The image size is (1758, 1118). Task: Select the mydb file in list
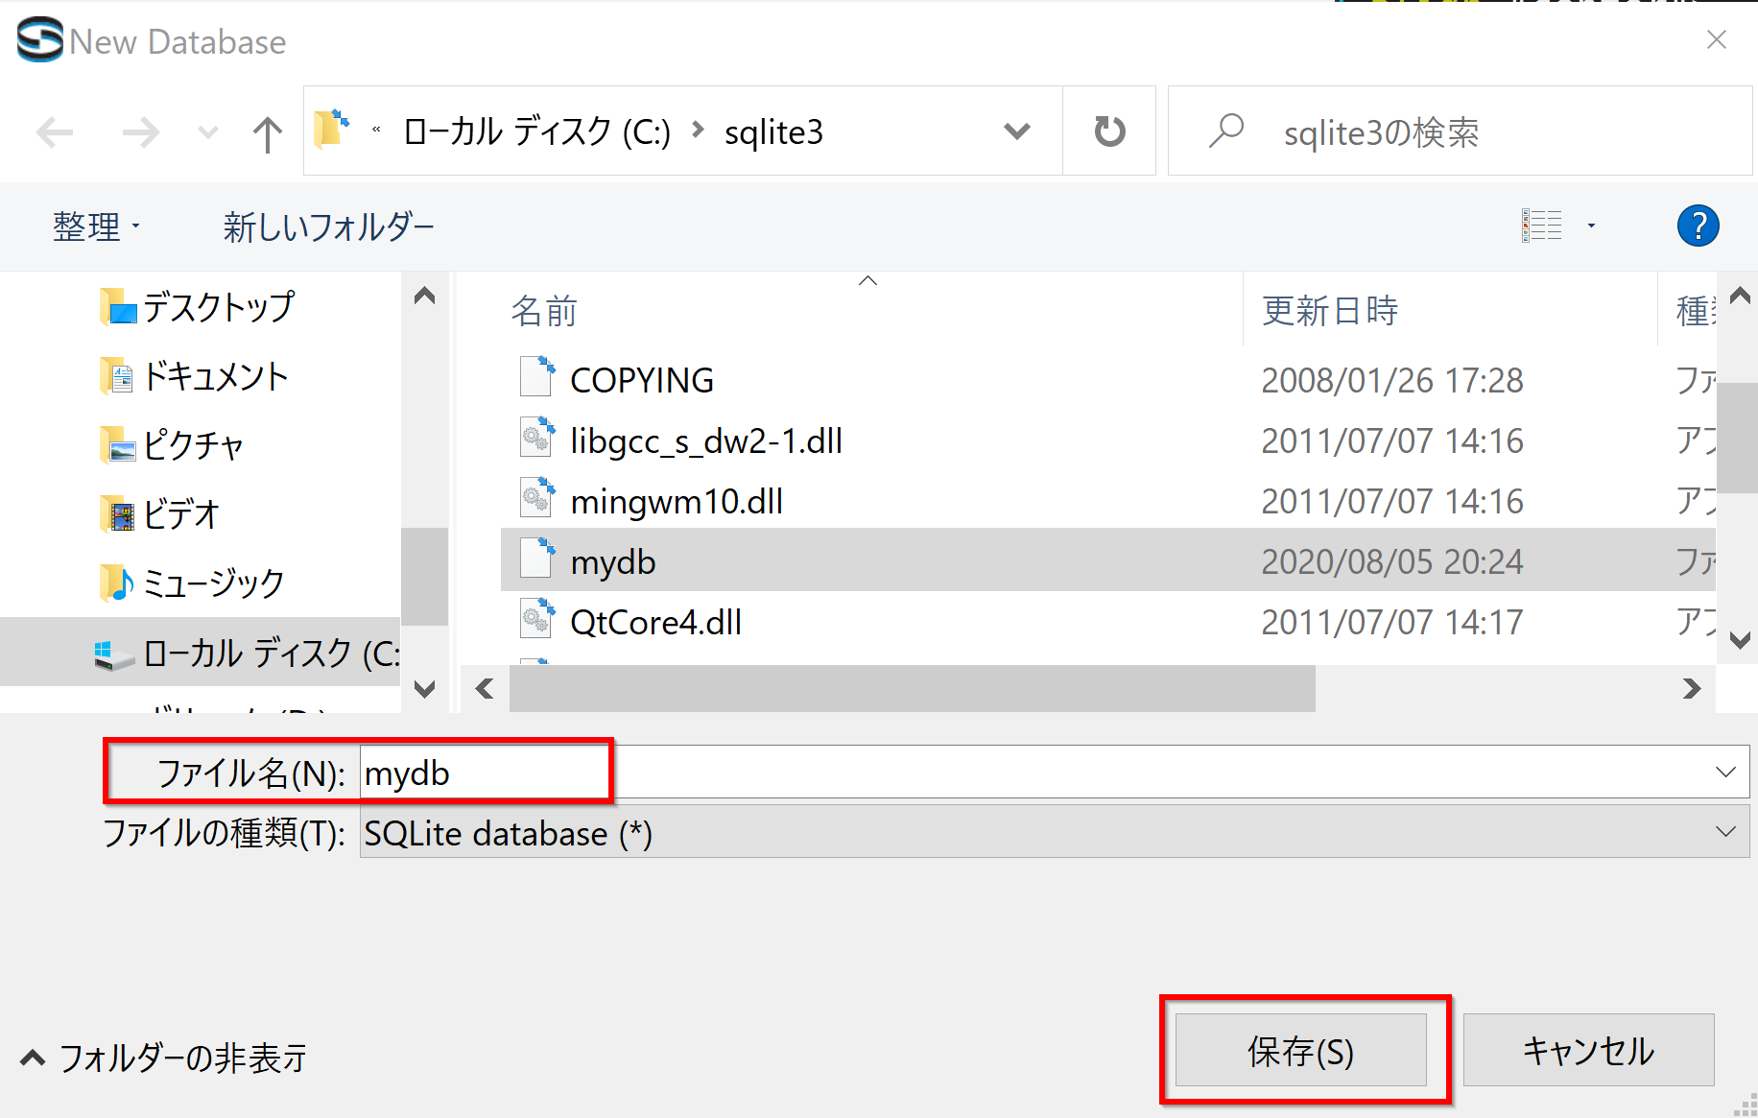[613, 561]
